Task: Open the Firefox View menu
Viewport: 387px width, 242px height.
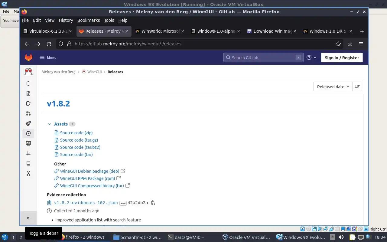Action: click(x=50, y=20)
